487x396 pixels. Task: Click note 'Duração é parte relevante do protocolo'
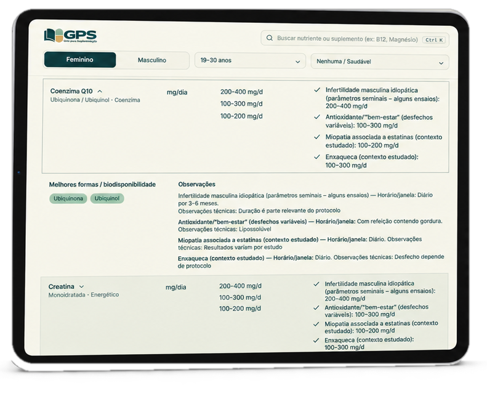click(x=289, y=211)
